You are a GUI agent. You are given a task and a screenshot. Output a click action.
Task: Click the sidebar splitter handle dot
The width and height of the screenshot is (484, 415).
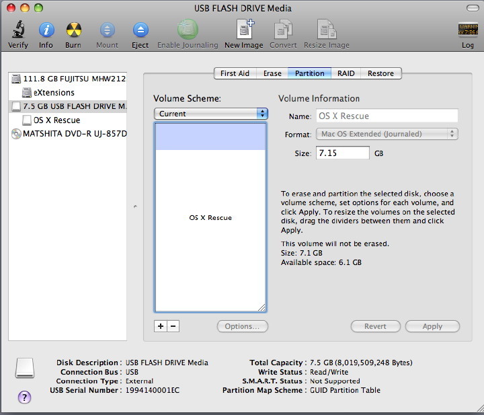point(135,206)
